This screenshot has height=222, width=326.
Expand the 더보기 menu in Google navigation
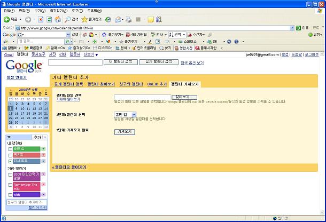coord(91,54)
